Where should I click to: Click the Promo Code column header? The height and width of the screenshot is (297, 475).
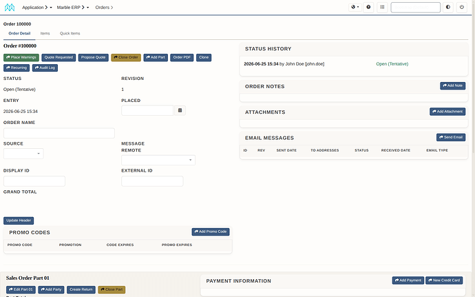pos(20,245)
